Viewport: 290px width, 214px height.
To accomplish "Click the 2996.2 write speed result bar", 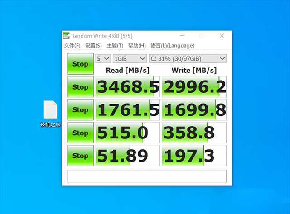I will pyautogui.click(x=194, y=87).
